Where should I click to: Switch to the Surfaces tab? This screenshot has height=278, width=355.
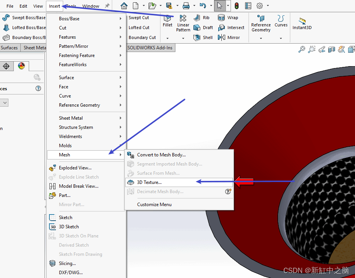pos(9,48)
